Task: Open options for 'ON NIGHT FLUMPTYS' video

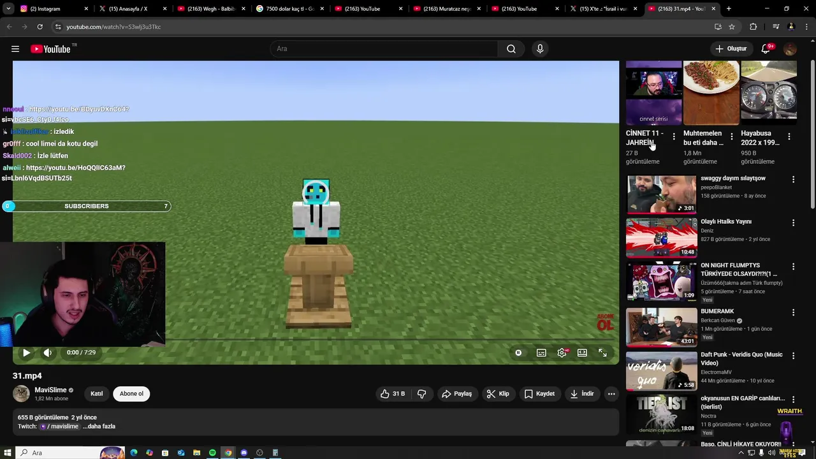Action: click(x=793, y=266)
